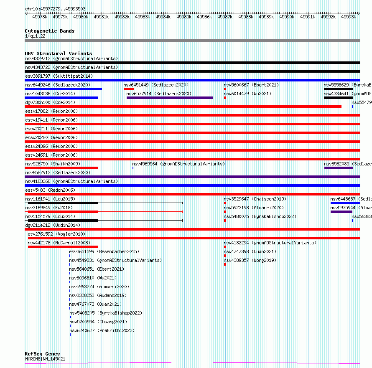The image size is (372, 368).
Task: Click the 45578k ruler tick label
Action: pyautogui.click(x=40, y=17)
